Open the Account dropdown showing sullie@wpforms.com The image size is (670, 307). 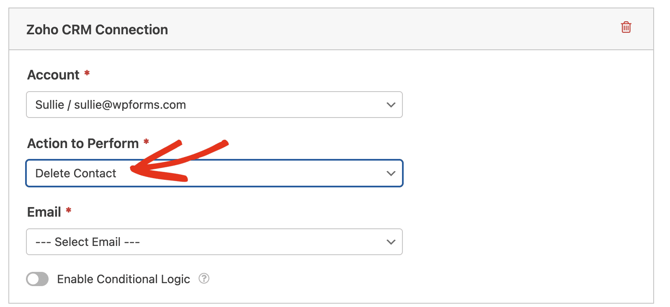pyautogui.click(x=214, y=105)
